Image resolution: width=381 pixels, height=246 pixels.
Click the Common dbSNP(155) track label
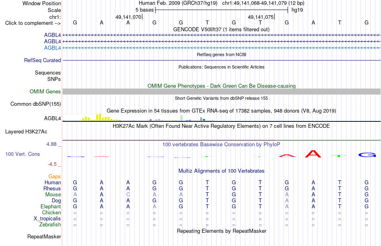tap(36, 104)
